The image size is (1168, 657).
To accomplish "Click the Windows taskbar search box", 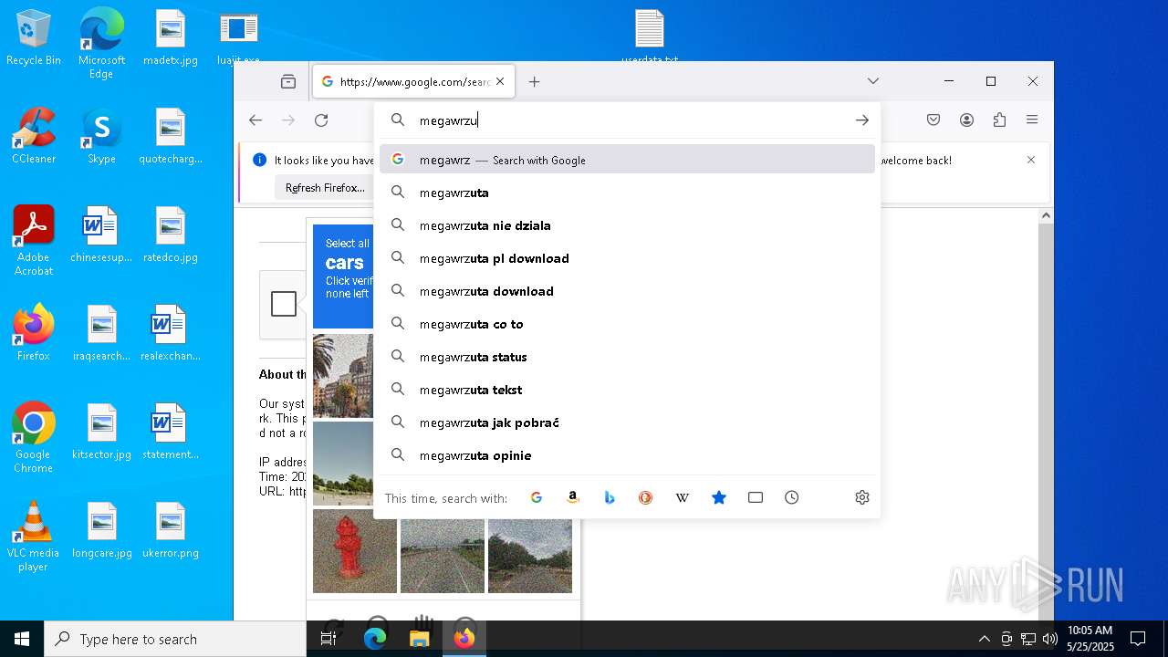I will 175,639.
